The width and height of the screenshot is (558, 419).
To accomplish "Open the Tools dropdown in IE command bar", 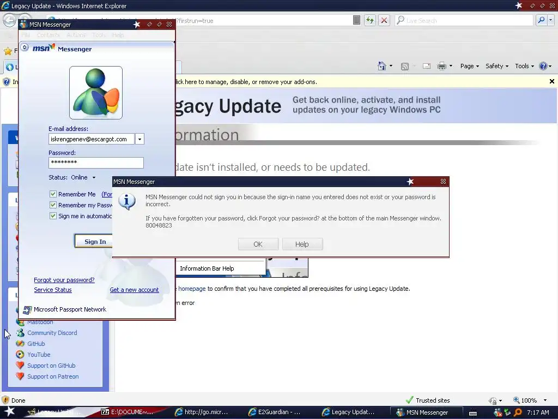I will pos(524,66).
